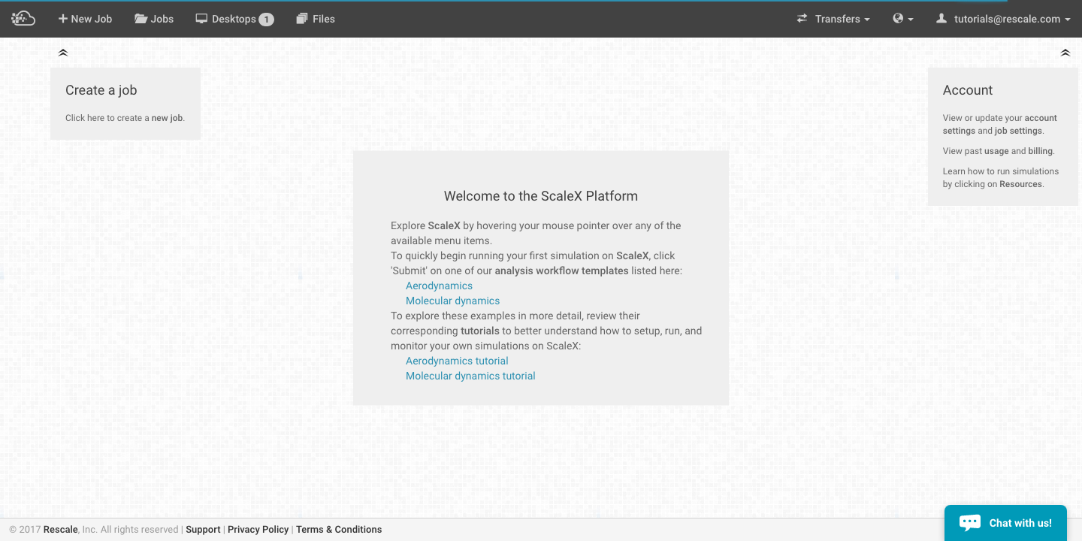The width and height of the screenshot is (1082, 541).
Task: Collapse the Account card chevron
Action: click(x=1065, y=53)
